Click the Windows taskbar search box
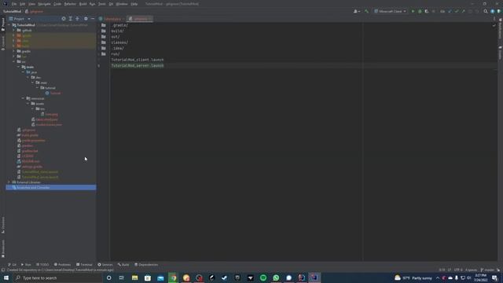 (x=57, y=277)
